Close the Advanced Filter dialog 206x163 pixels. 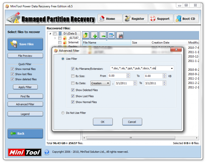pos(176,49)
